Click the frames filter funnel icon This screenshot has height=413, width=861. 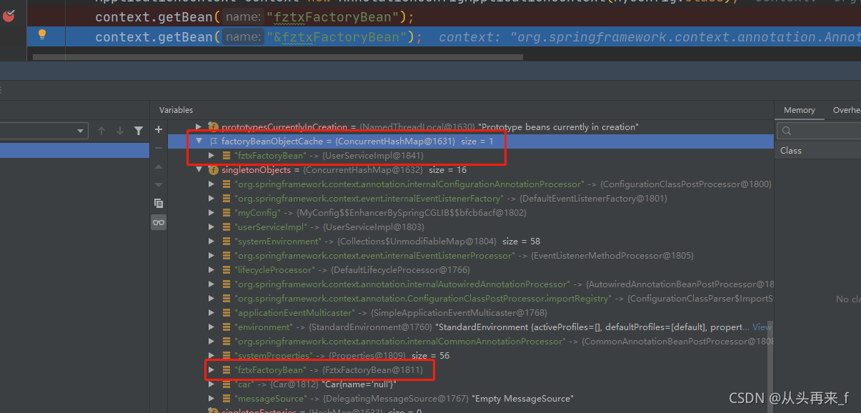pyautogui.click(x=139, y=131)
